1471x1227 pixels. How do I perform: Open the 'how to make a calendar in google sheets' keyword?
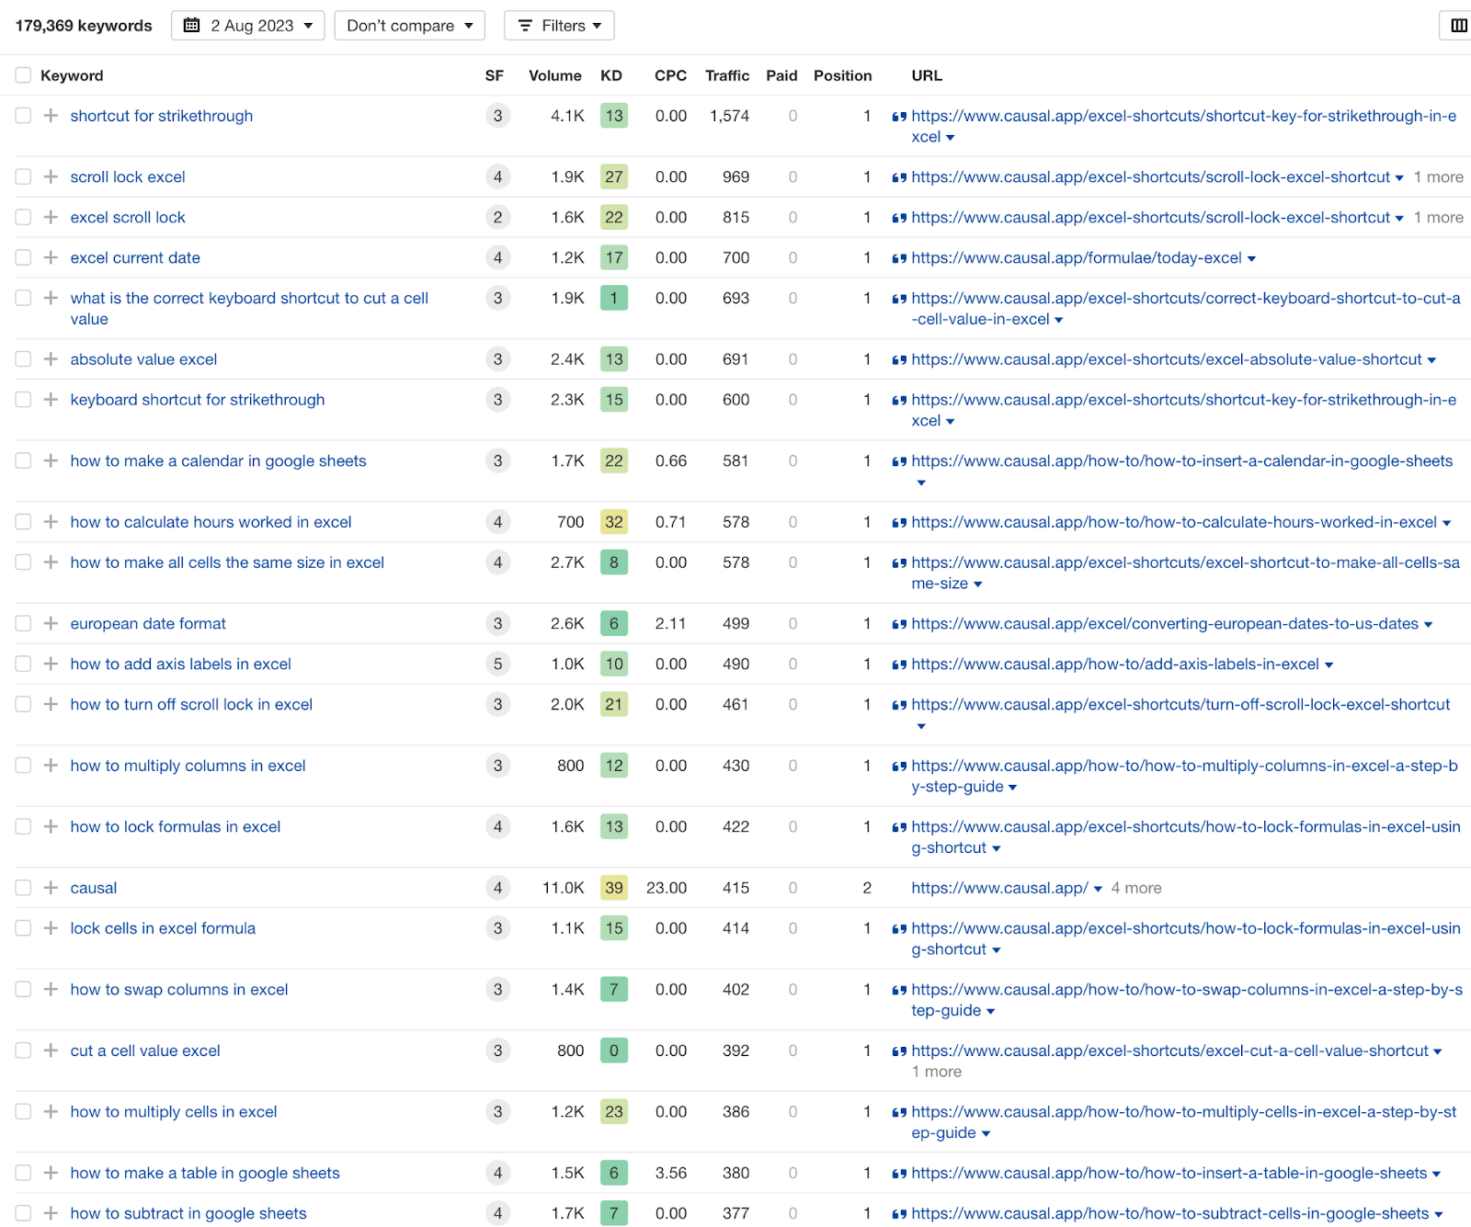(x=219, y=460)
